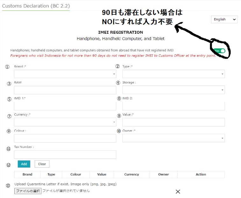Click the Customs Declaration (BC 2.2) tab
This screenshot has height=198, width=241.
(36, 6)
